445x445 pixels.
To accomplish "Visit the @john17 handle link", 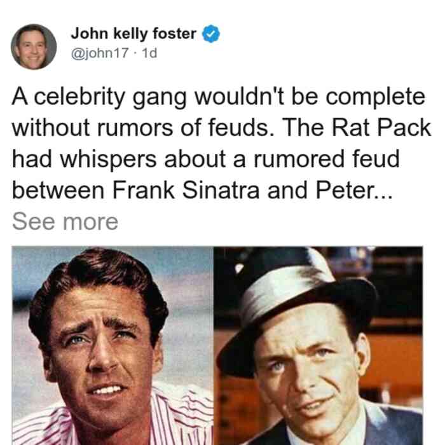I will 100,53.
